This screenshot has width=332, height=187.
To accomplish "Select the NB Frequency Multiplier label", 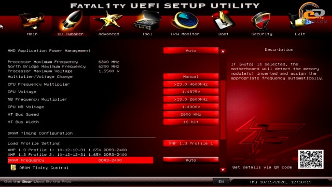I will [37, 99].
